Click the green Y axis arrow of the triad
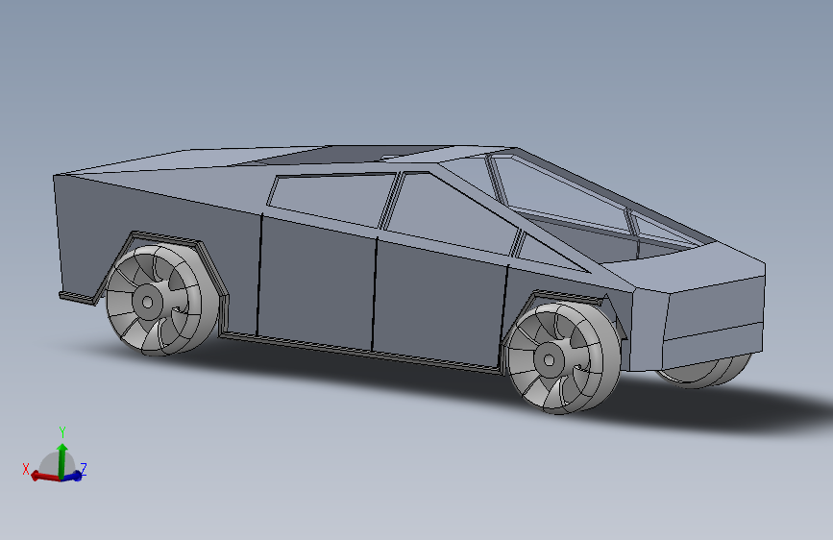Viewport: 833px width, 540px height. (x=62, y=460)
